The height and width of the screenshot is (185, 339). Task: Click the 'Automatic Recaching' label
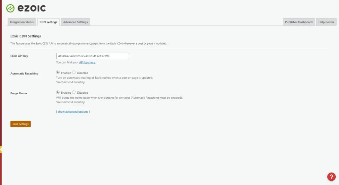coord(24,73)
